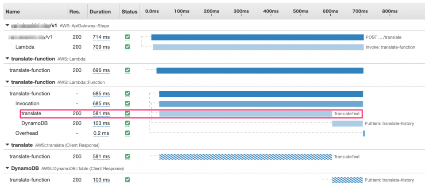
Task: Collapse the DynamoDB AWS::DynamoDB::Table group
Action: point(7,168)
